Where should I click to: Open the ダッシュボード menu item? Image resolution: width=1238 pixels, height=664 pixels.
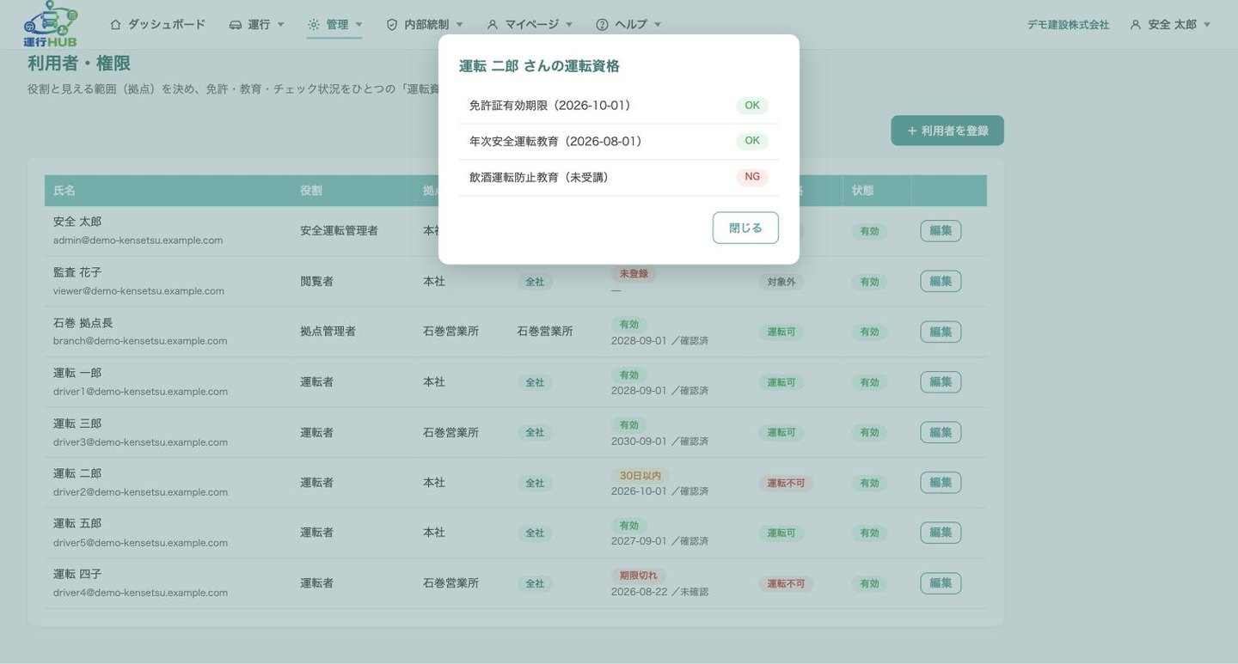click(x=167, y=25)
